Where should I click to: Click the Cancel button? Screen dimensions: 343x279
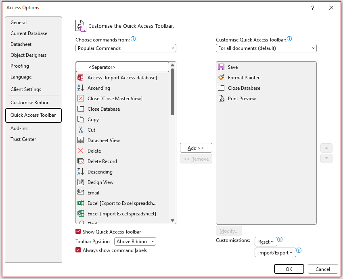click(x=323, y=269)
